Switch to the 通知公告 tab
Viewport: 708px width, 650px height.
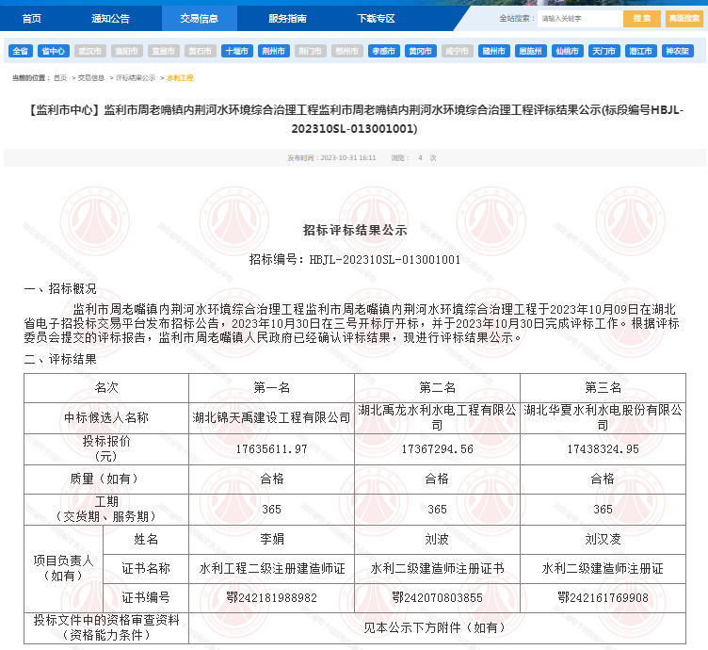(x=111, y=18)
